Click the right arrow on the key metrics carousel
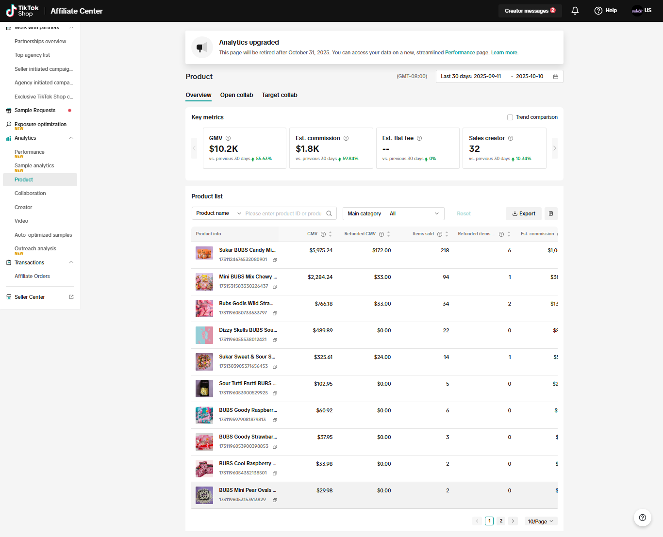The width and height of the screenshot is (663, 537). click(x=554, y=148)
